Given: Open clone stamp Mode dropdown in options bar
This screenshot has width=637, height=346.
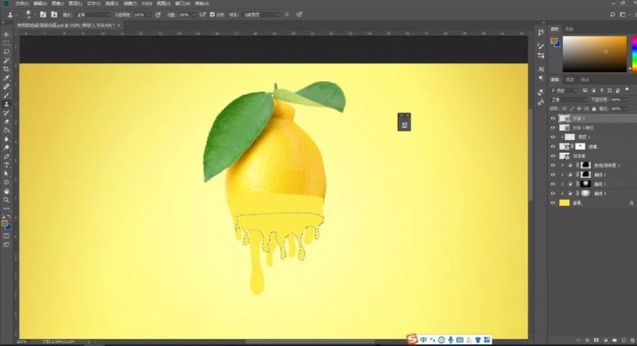Looking at the screenshot, I should (x=93, y=14).
